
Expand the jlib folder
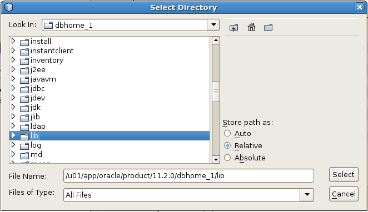coord(13,117)
